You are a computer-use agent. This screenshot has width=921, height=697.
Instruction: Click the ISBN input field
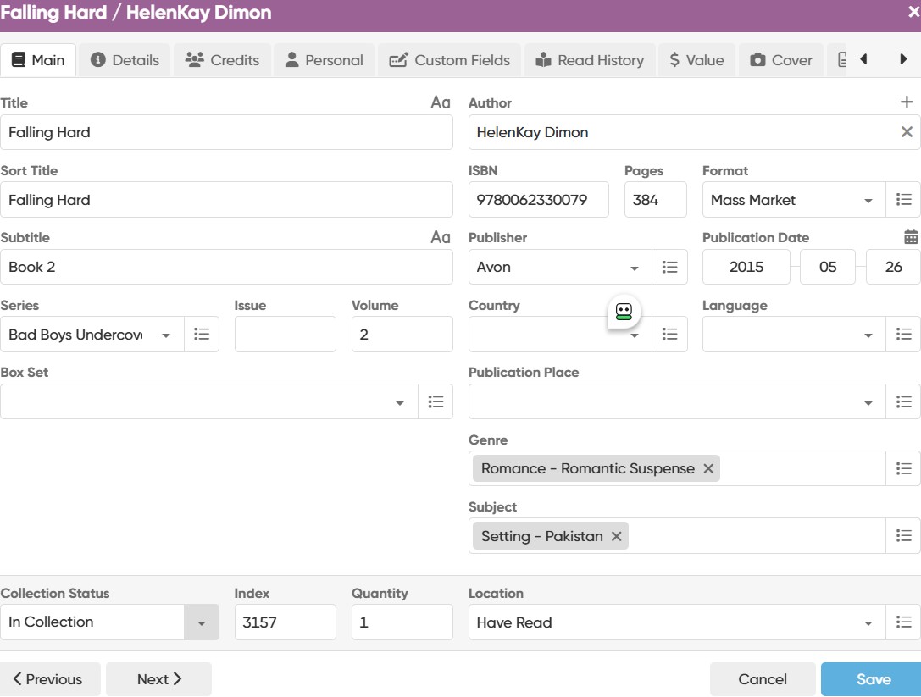point(538,200)
